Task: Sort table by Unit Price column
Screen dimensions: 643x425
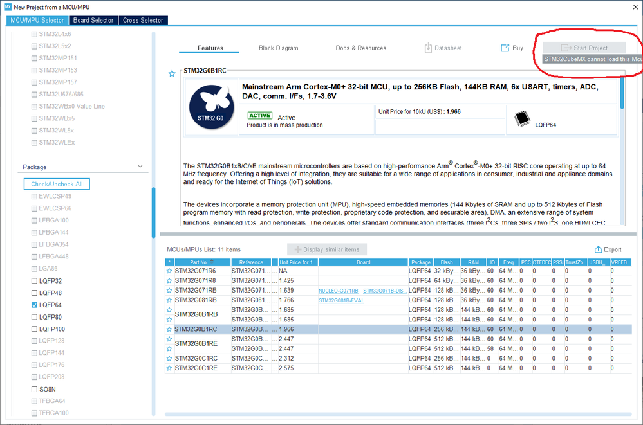Action: (x=298, y=262)
